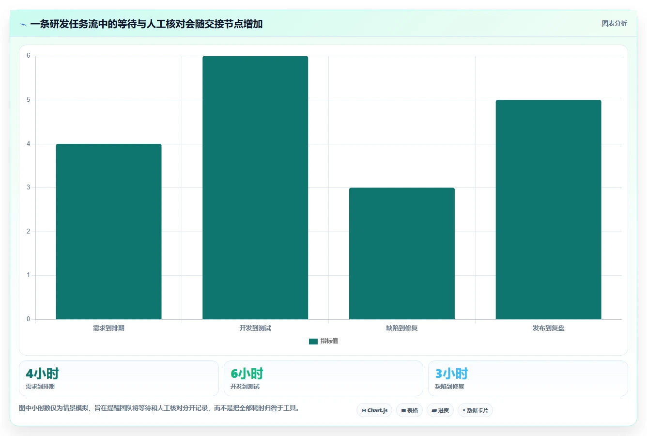
Task: Open the 6小时 开发到测试 data card
Action: pyautogui.click(x=323, y=378)
